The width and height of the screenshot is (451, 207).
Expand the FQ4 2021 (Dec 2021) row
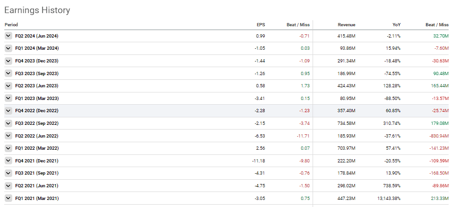pyautogui.click(x=8, y=161)
